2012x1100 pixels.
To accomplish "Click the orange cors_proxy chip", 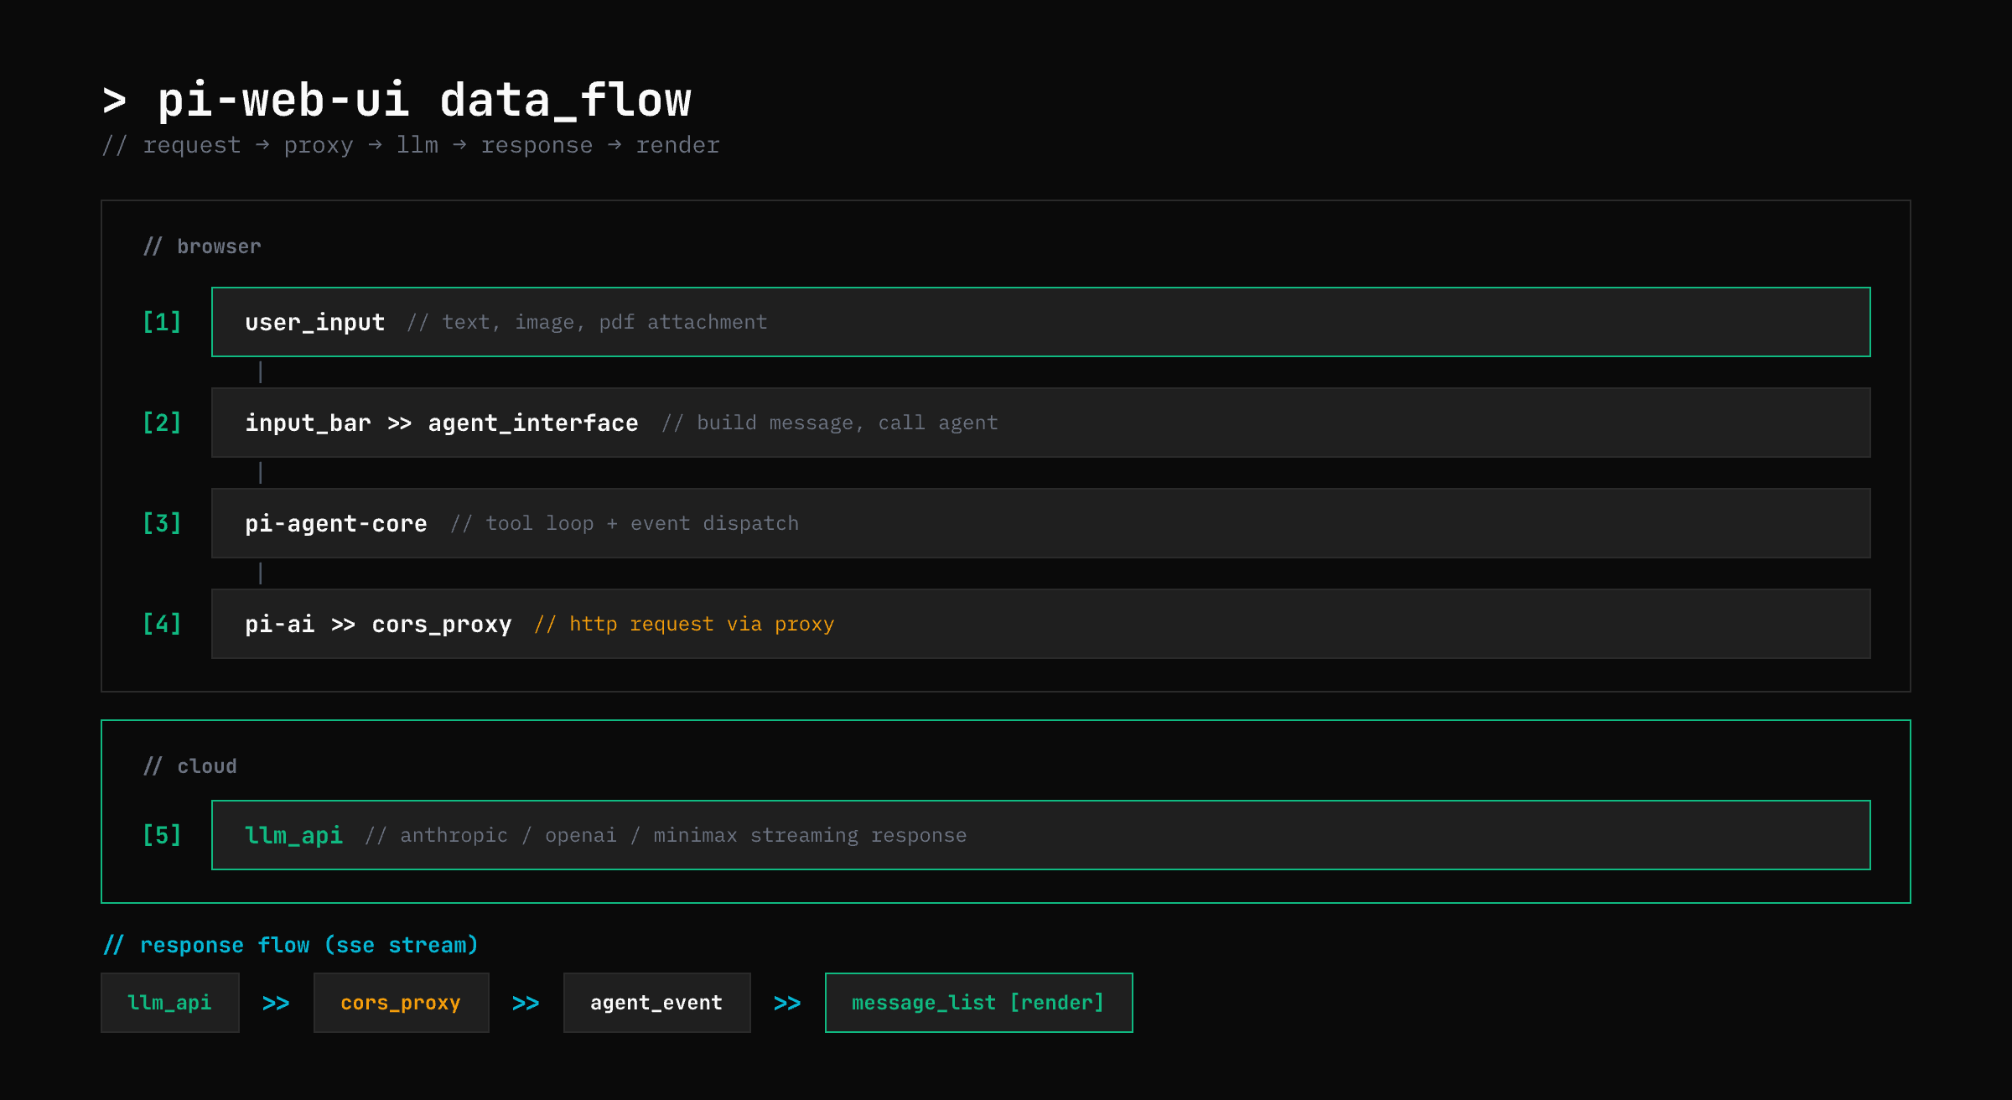I will (401, 1003).
